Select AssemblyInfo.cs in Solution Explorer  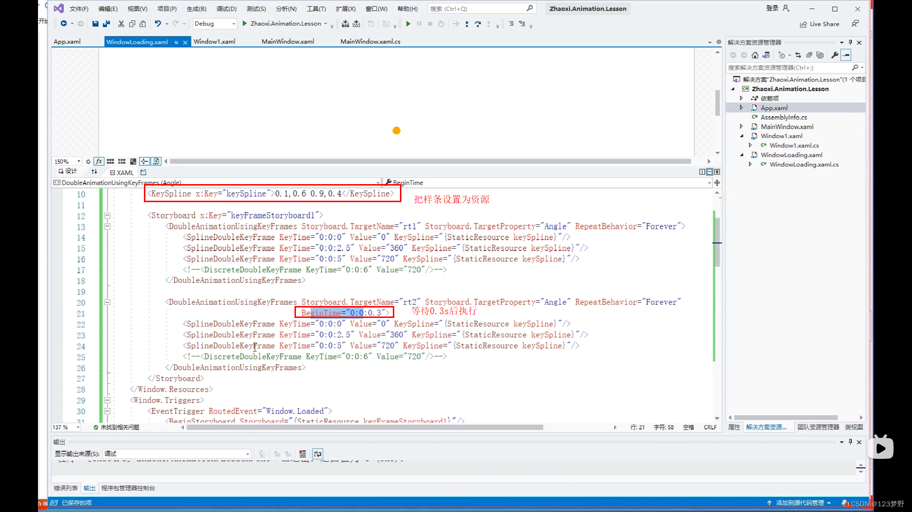coord(783,117)
